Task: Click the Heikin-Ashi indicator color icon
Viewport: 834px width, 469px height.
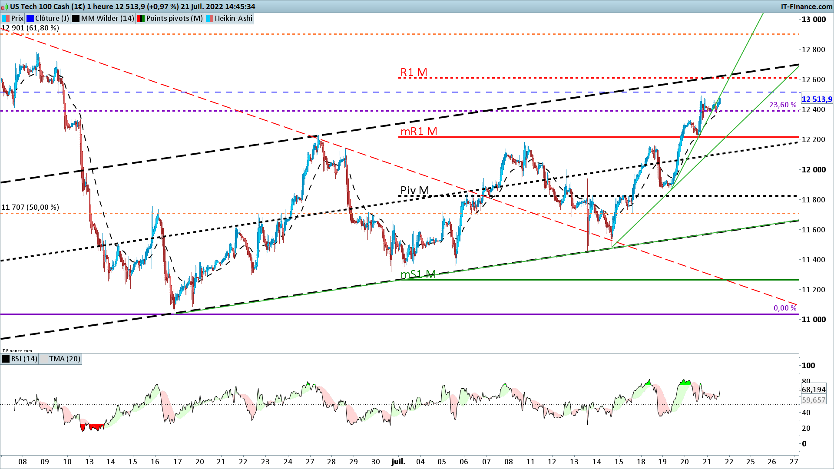Action: point(209,18)
